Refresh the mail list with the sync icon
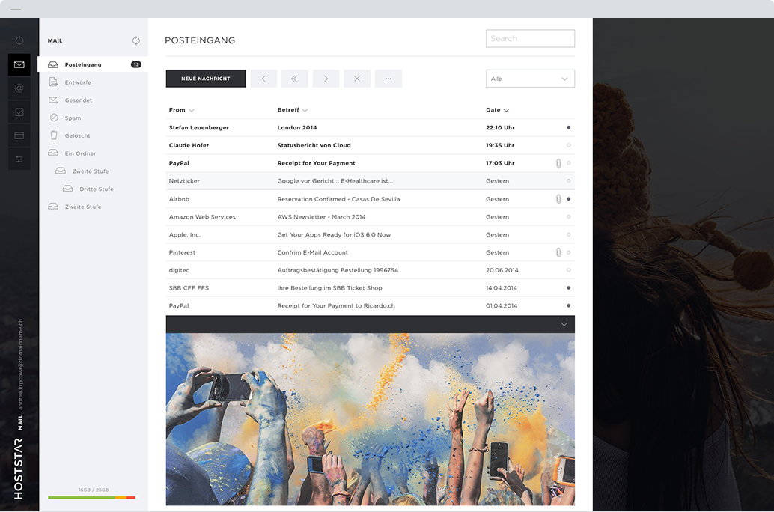This screenshot has width=774, height=512. (135, 40)
